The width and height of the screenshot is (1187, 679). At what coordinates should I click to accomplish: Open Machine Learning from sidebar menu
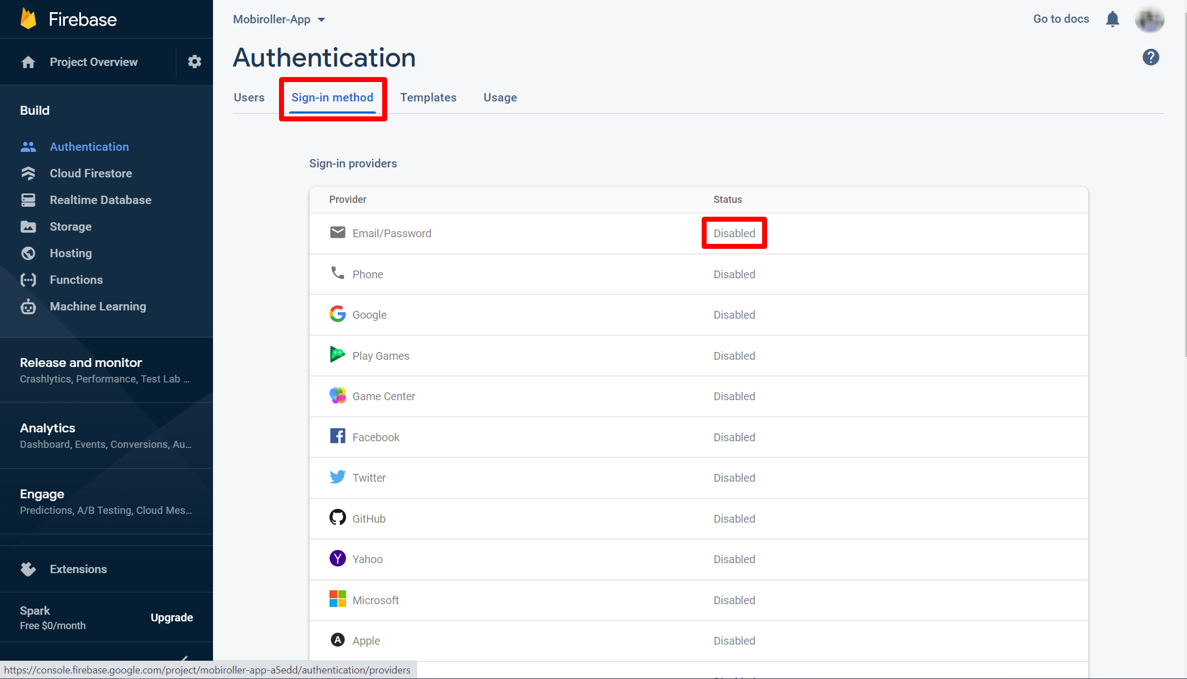tap(98, 307)
